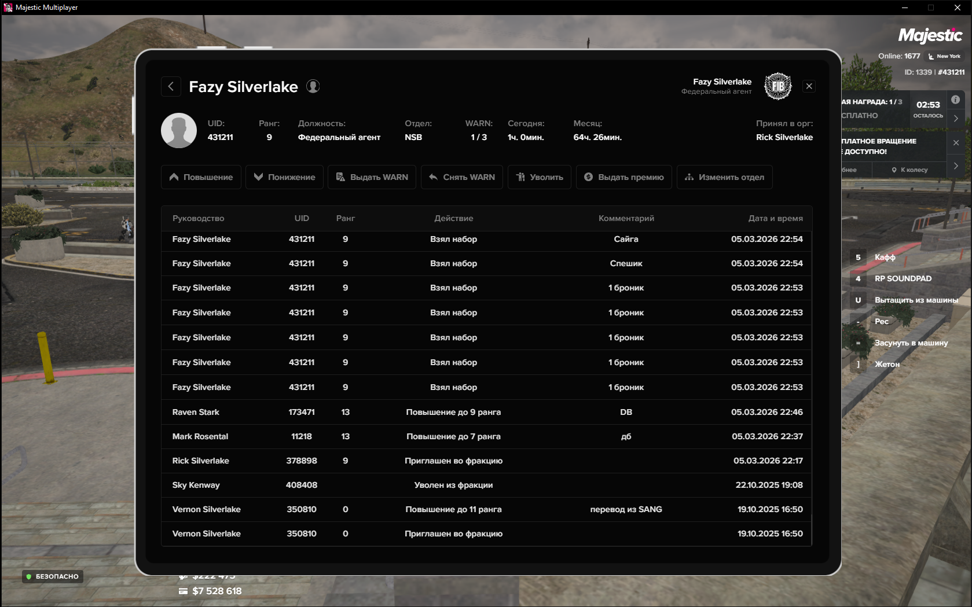Click the Повышение promote button
Screen dimensions: 972x607
(201, 177)
